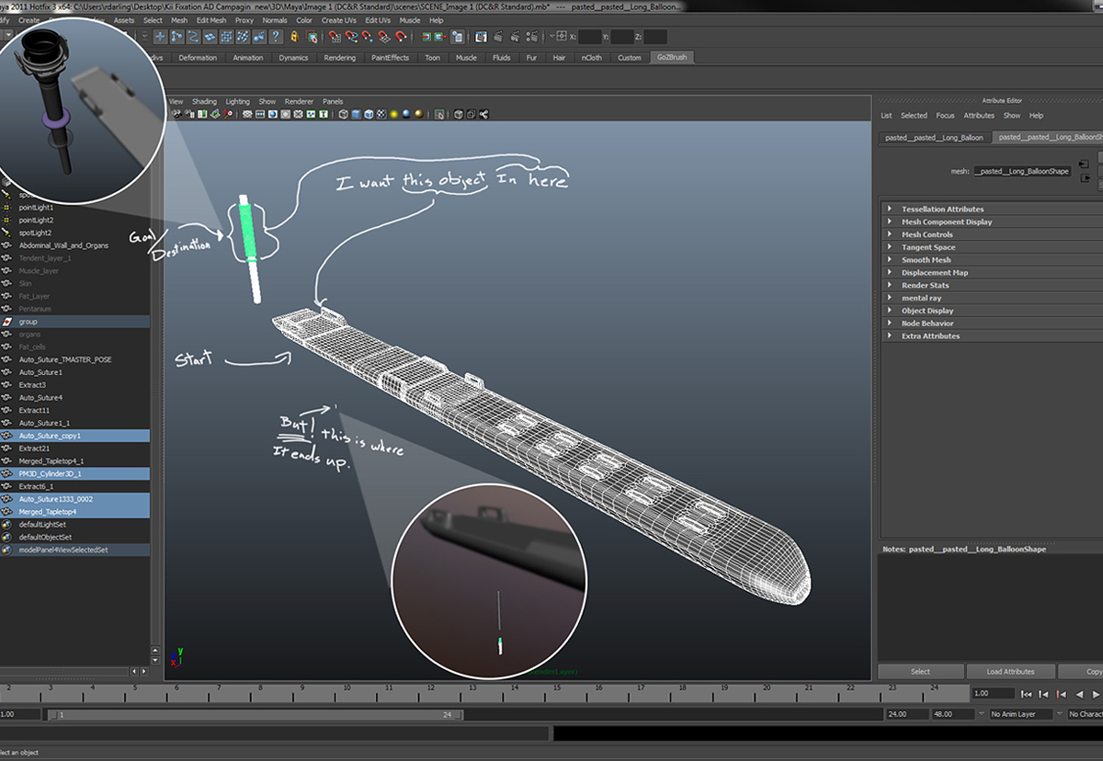1103x761 pixels.
Task: Click the shadows blue sphere icon
Action: 406,114
